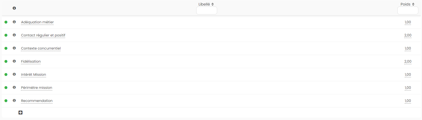
Task: Click the info icon next to Adéquation métier
Action: [14, 22]
